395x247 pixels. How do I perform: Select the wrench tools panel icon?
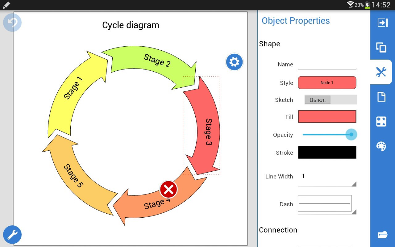[381, 72]
